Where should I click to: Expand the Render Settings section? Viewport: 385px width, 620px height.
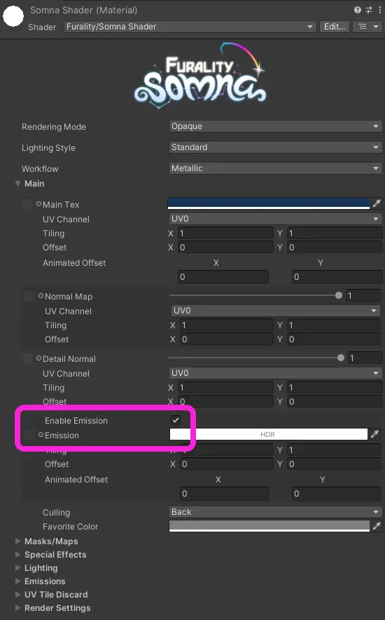point(17,608)
